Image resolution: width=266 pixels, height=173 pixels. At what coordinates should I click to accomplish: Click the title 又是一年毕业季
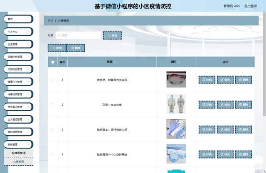[x=112, y=105]
